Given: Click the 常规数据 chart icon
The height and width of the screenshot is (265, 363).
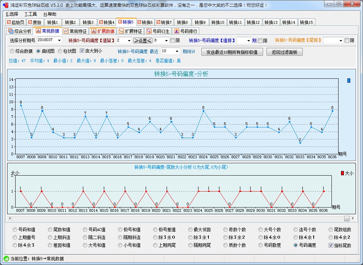Looking at the screenshot, I should point(38,31).
